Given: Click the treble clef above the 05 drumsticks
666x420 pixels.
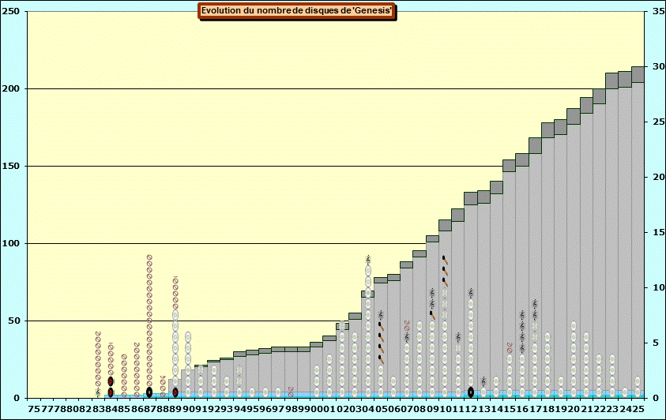Looking at the screenshot, I should (x=381, y=315).
